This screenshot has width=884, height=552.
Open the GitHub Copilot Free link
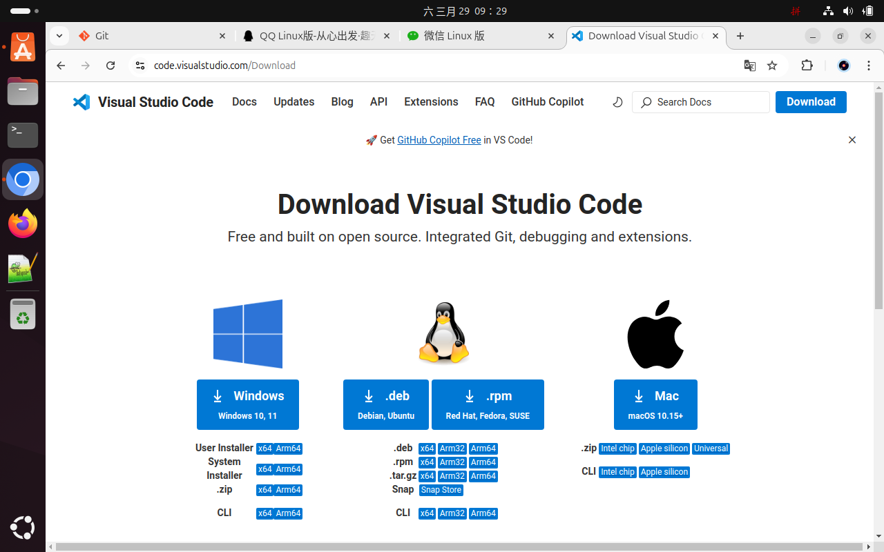point(439,140)
